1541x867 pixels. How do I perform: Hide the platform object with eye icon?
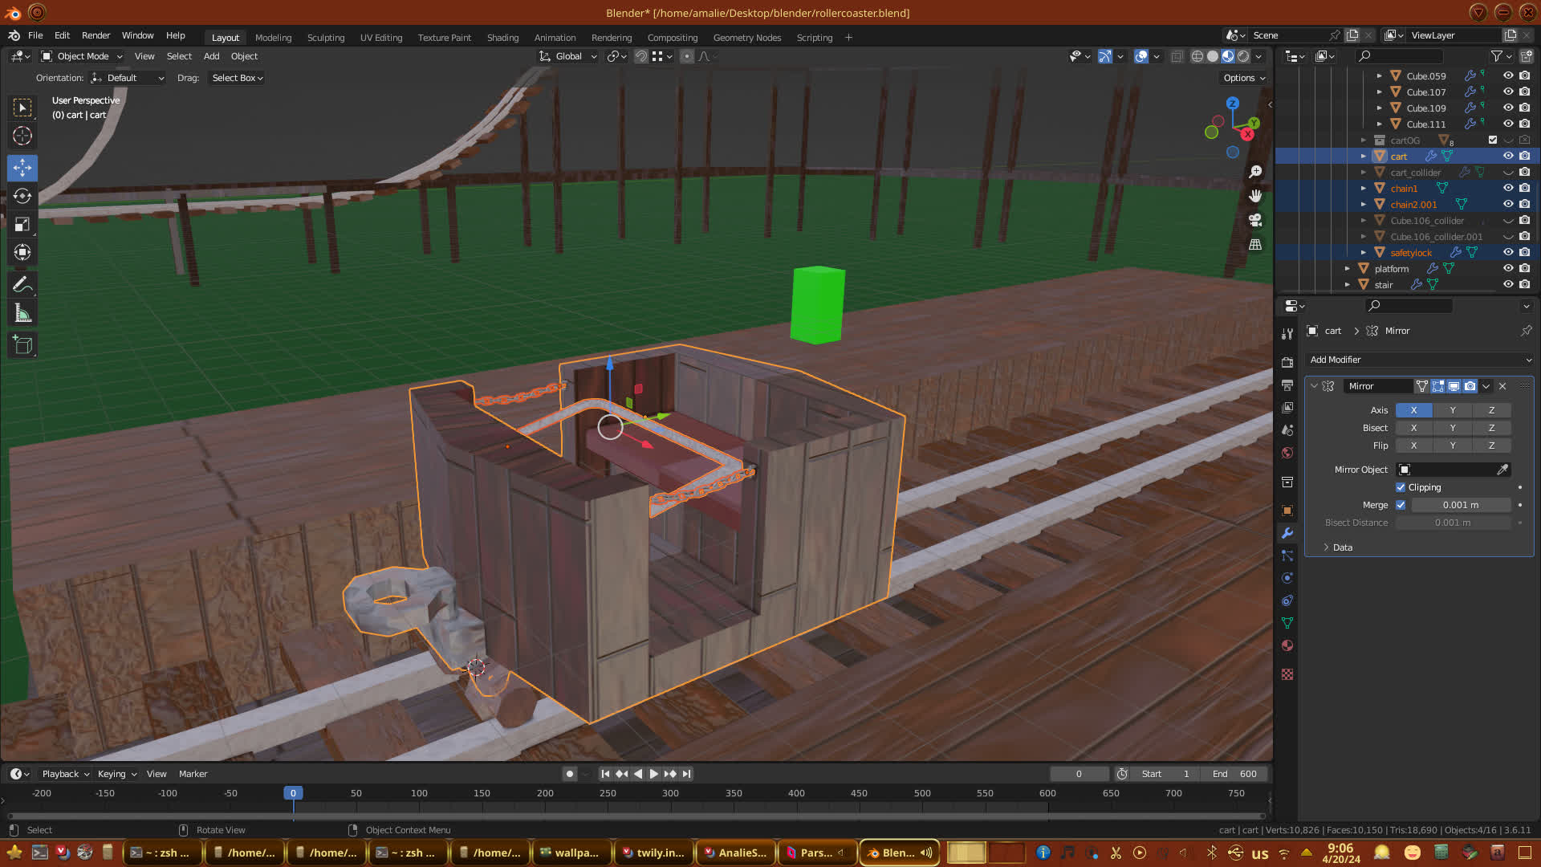pyautogui.click(x=1508, y=269)
